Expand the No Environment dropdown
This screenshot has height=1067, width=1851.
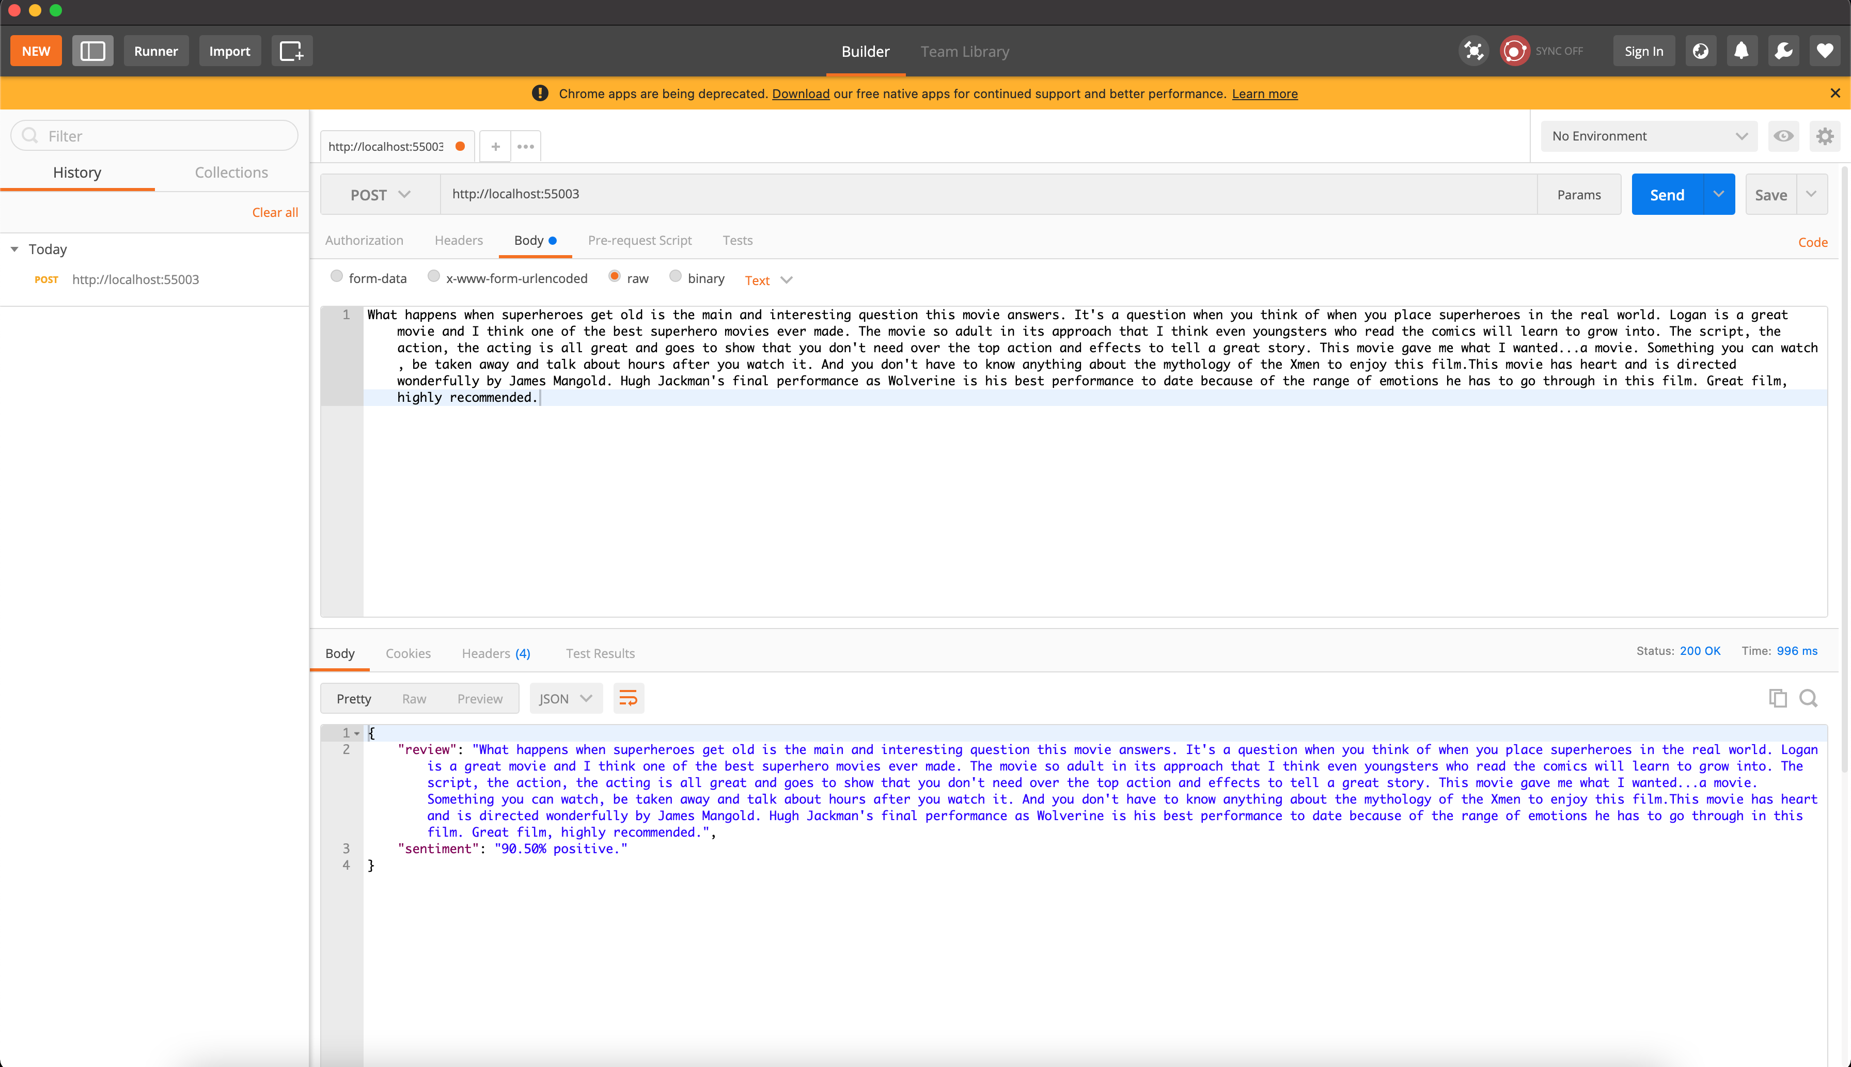[x=1649, y=136]
